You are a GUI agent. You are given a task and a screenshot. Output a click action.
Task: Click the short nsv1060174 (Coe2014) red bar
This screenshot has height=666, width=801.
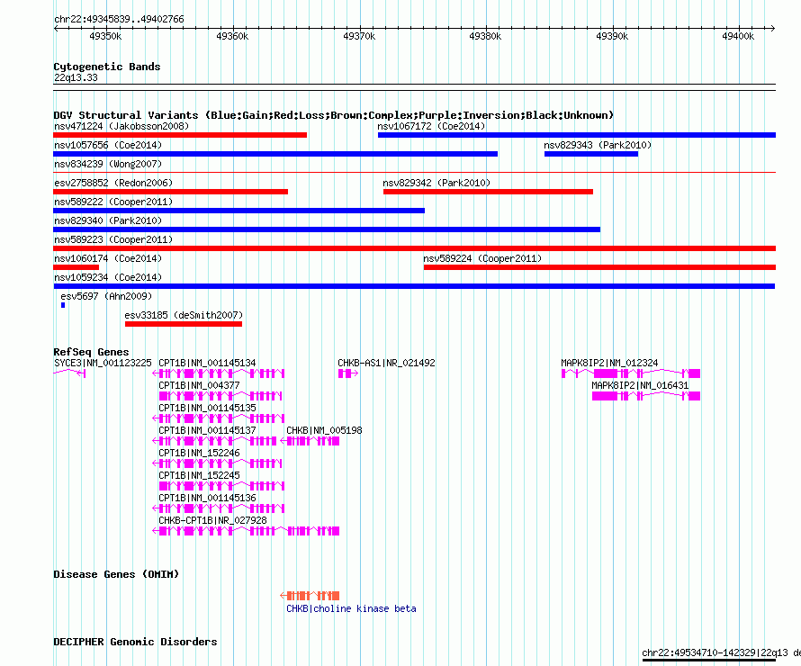coord(76,267)
